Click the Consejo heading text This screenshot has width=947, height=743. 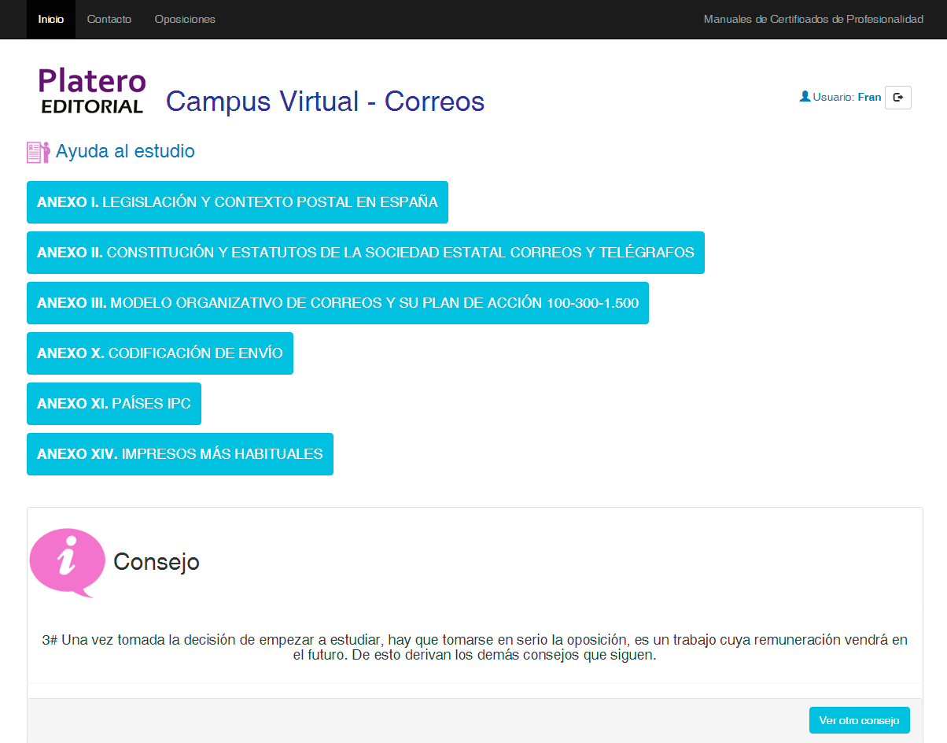pos(157,562)
